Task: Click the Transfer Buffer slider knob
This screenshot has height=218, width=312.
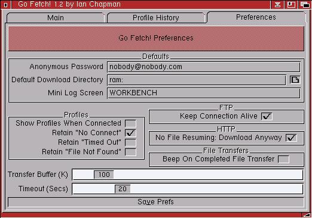Action: [104, 175]
